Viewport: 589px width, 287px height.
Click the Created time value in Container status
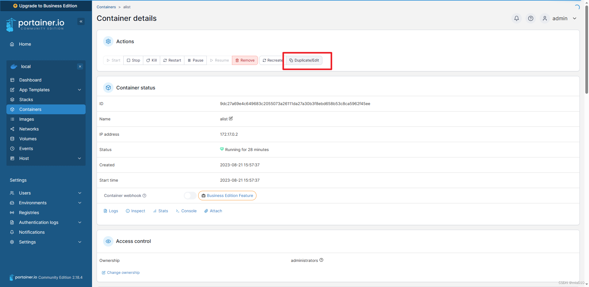click(240, 165)
